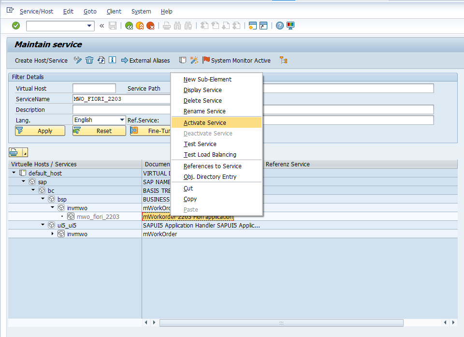Open the Lang. dropdown showing English
The width and height of the screenshot is (464, 337).
click(x=122, y=120)
